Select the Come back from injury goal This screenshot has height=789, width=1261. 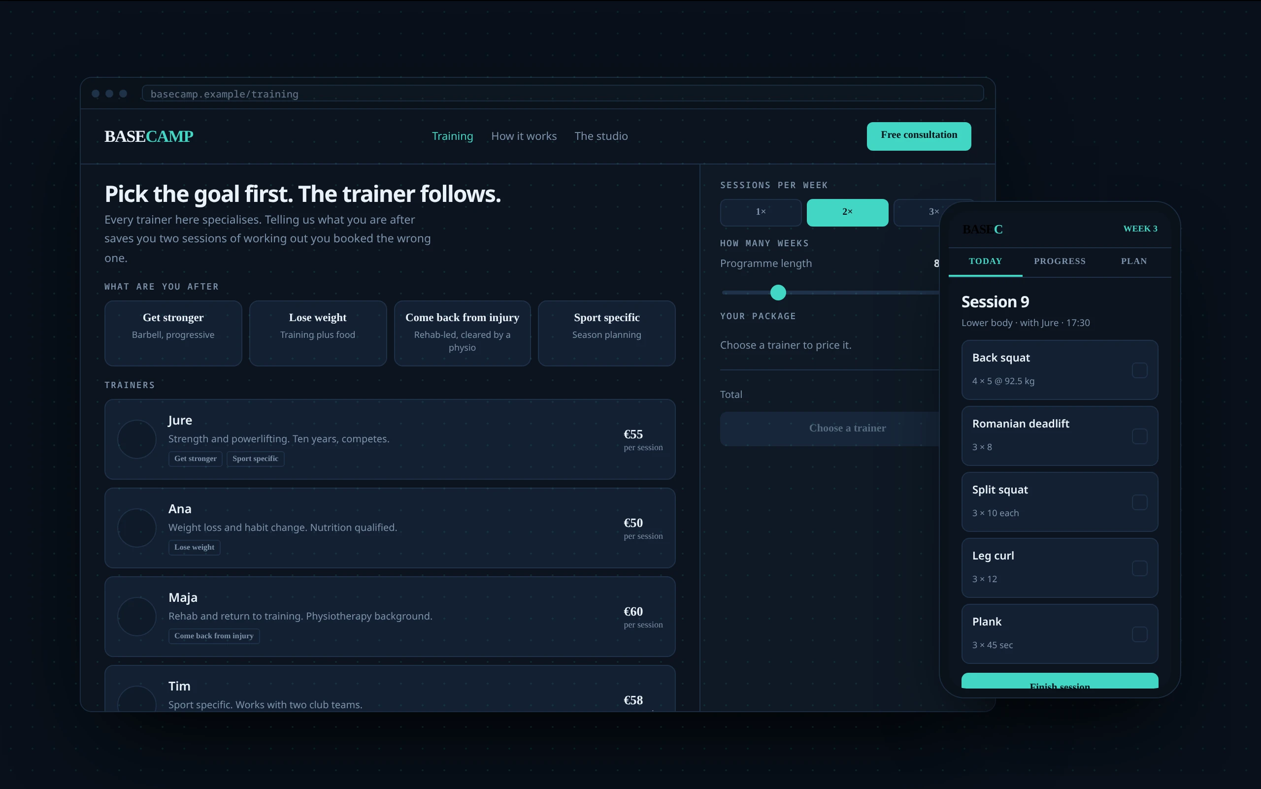[463, 333]
